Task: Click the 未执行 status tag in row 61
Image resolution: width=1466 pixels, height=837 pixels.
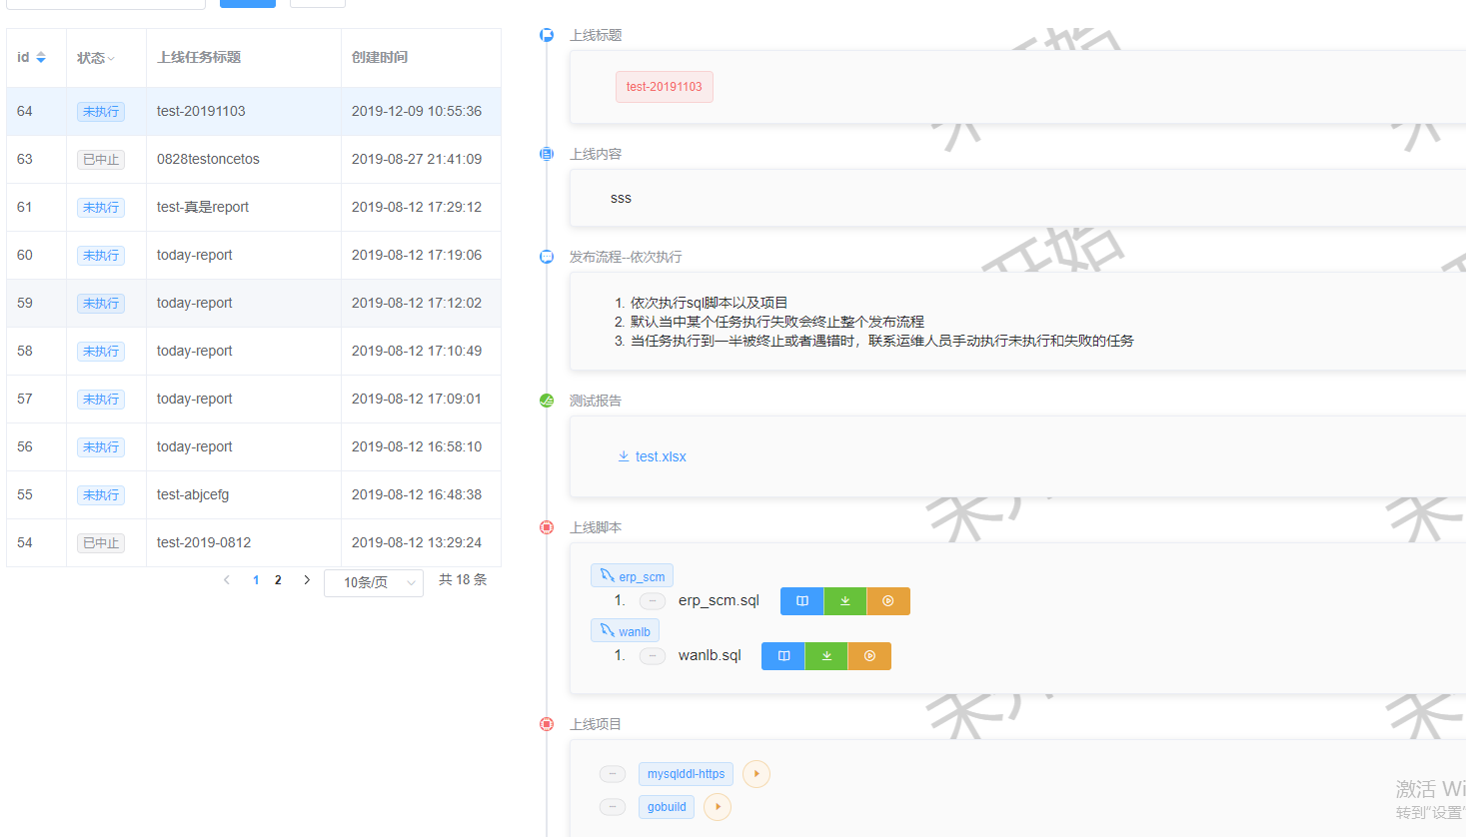Action: [101, 208]
